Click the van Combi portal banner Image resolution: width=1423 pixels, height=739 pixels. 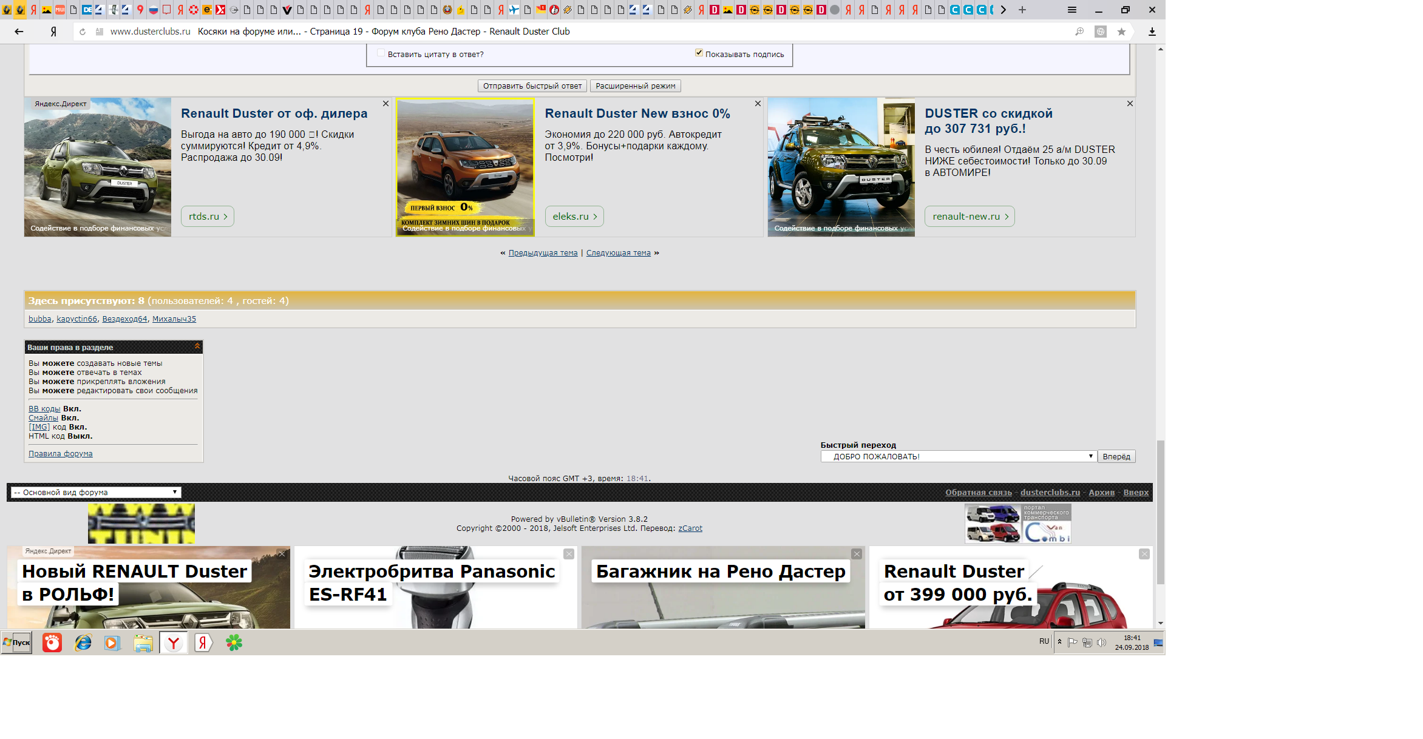coord(1018,523)
